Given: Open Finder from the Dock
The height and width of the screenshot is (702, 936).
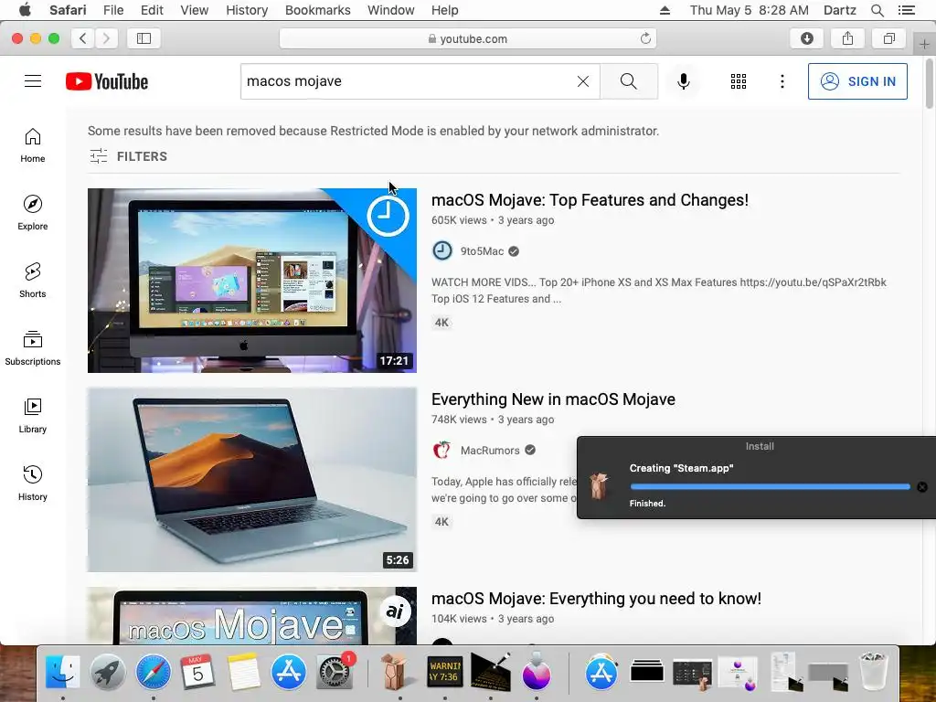Looking at the screenshot, I should [63, 672].
